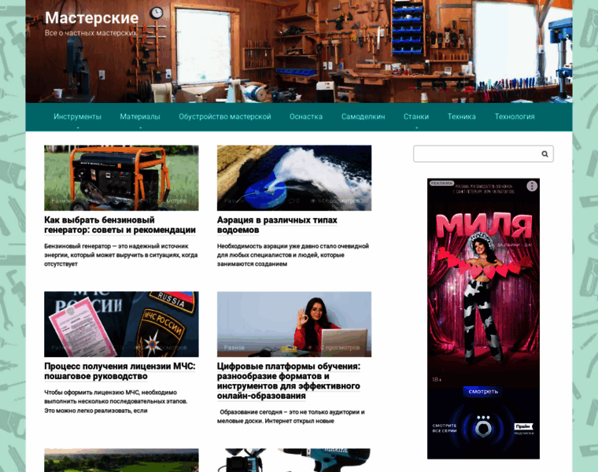Open the Станки menu
The height and width of the screenshot is (472, 598).
tap(416, 116)
